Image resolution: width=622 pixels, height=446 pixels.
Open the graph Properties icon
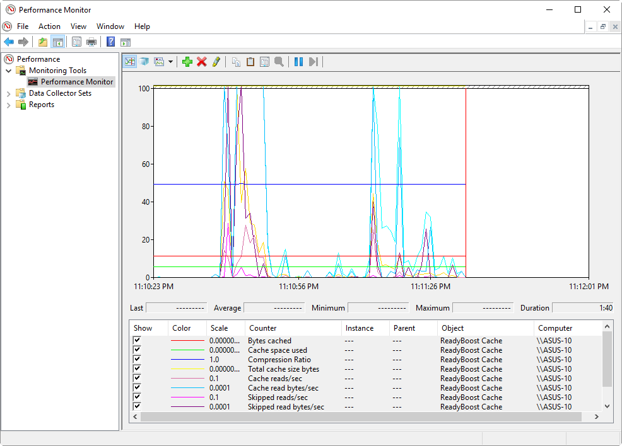coord(264,62)
